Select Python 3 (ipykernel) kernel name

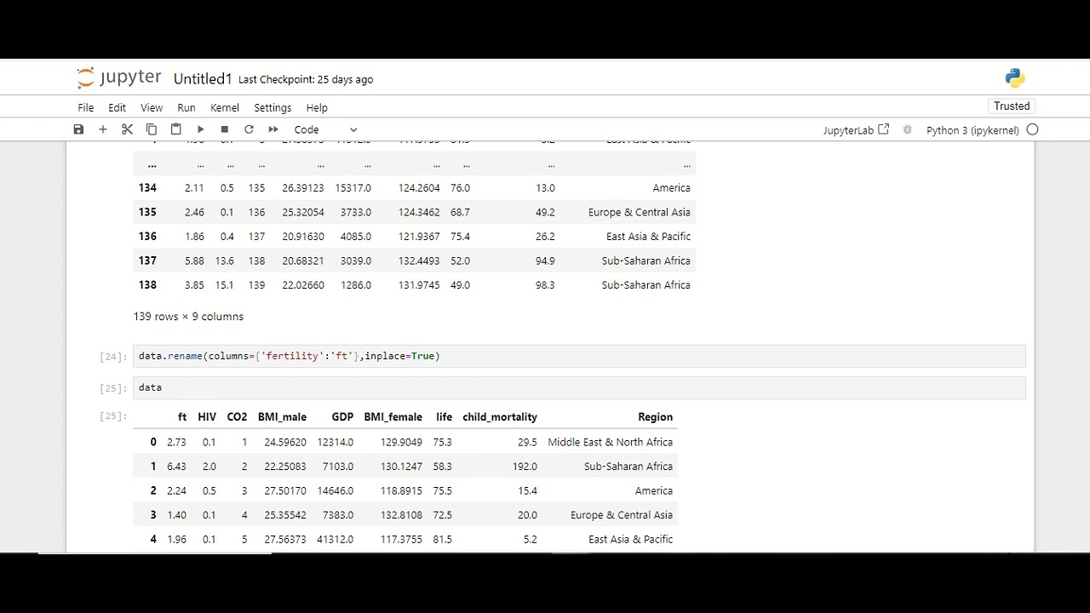(x=972, y=130)
